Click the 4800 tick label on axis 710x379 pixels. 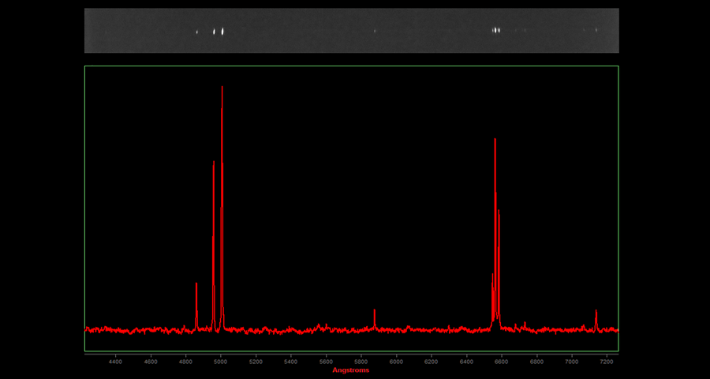[x=185, y=362]
